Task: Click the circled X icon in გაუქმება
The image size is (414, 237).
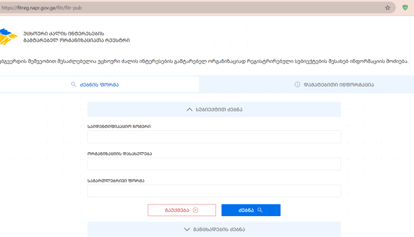Action: (x=196, y=210)
